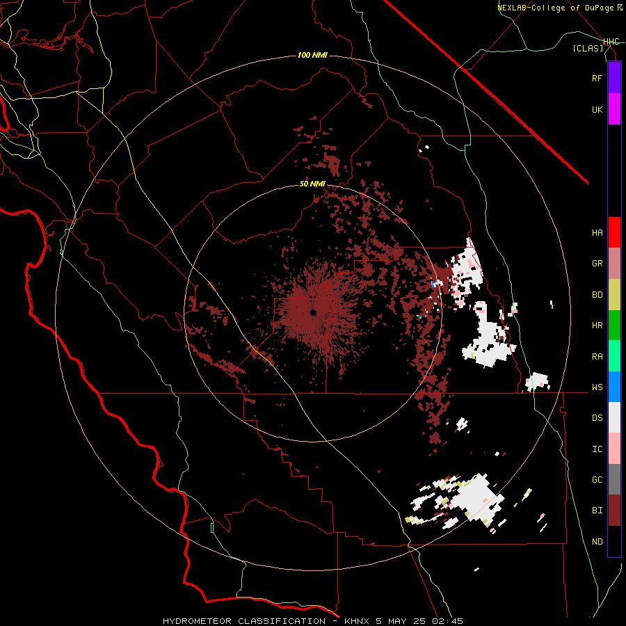
Task: Click the GR legend label
Action: [x=597, y=264]
